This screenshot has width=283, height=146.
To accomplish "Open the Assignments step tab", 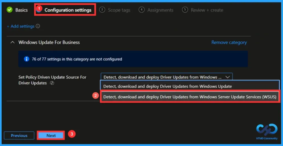I will click(x=156, y=10).
